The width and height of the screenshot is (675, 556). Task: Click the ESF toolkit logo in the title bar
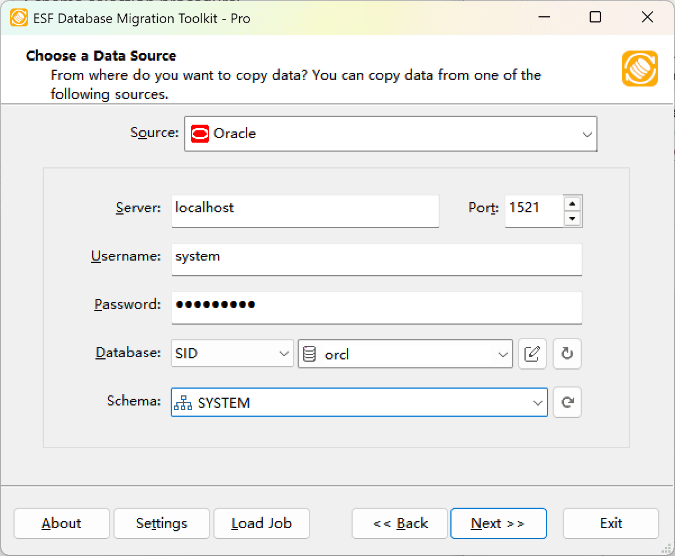(x=18, y=17)
